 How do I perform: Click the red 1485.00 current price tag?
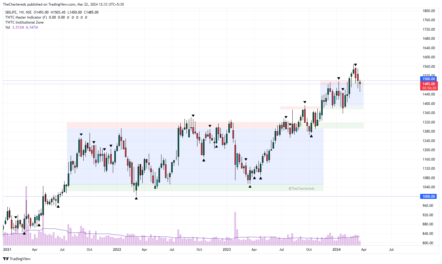pyautogui.click(x=429, y=84)
